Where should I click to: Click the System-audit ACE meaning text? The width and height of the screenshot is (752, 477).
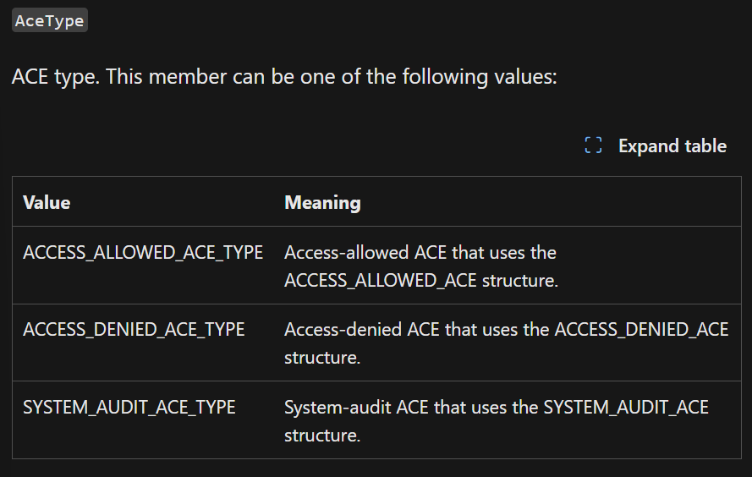click(497, 421)
